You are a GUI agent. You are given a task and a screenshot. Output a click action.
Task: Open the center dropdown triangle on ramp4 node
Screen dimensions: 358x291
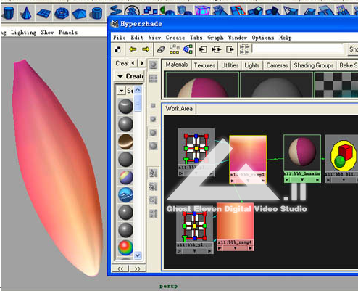[x=236, y=248]
